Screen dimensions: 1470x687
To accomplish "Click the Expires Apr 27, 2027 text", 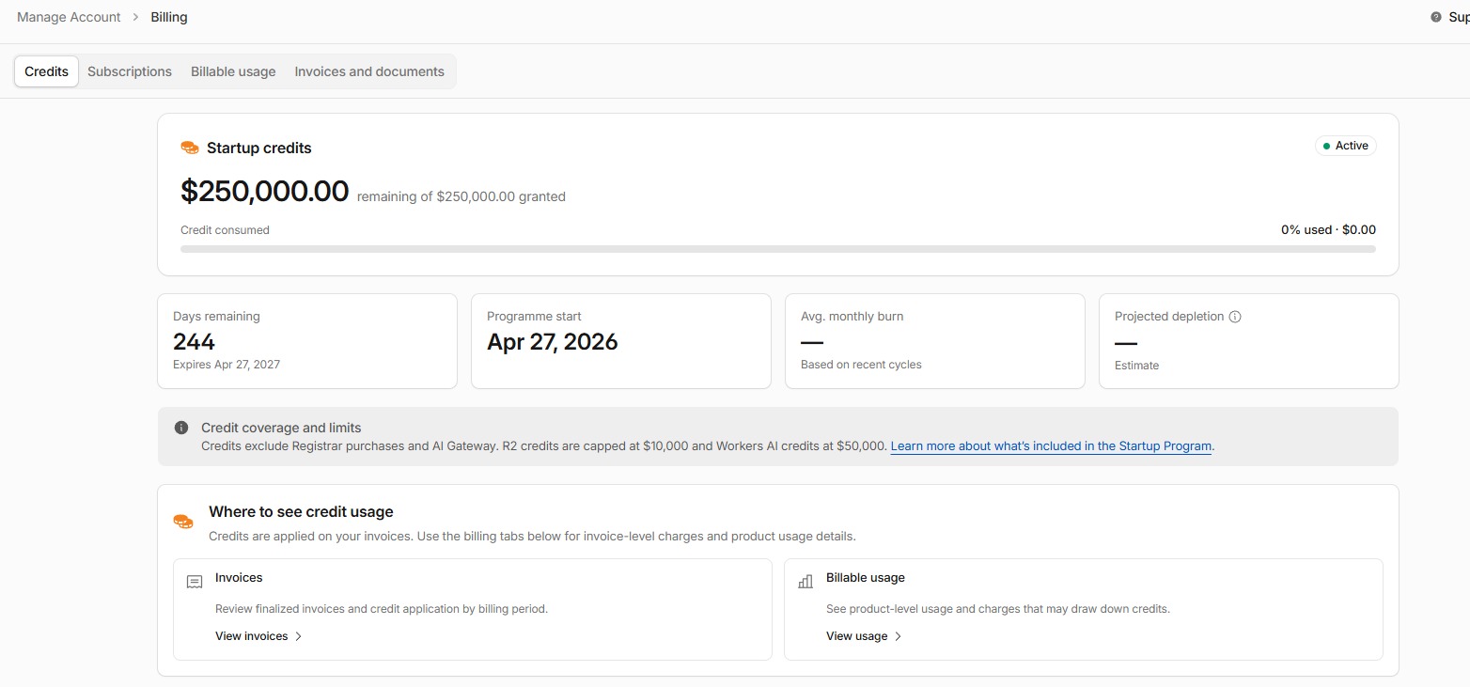I will 227,365.
